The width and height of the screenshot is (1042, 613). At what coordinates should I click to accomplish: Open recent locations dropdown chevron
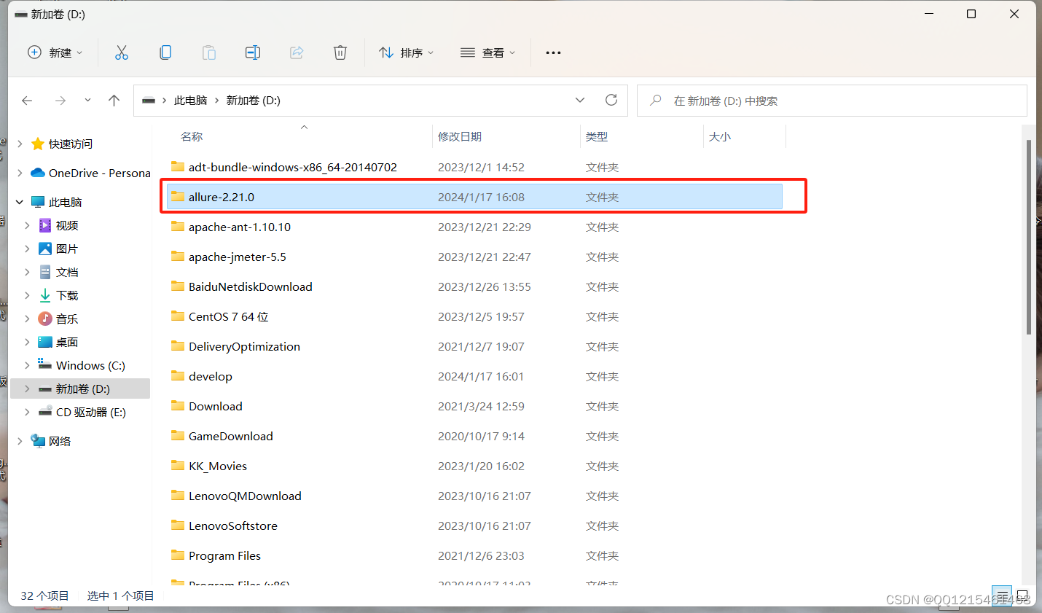pyautogui.click(x=87, y=101)
